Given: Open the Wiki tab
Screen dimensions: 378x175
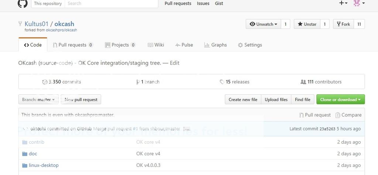Looking at the screenshot, I should tap(156, 45).
